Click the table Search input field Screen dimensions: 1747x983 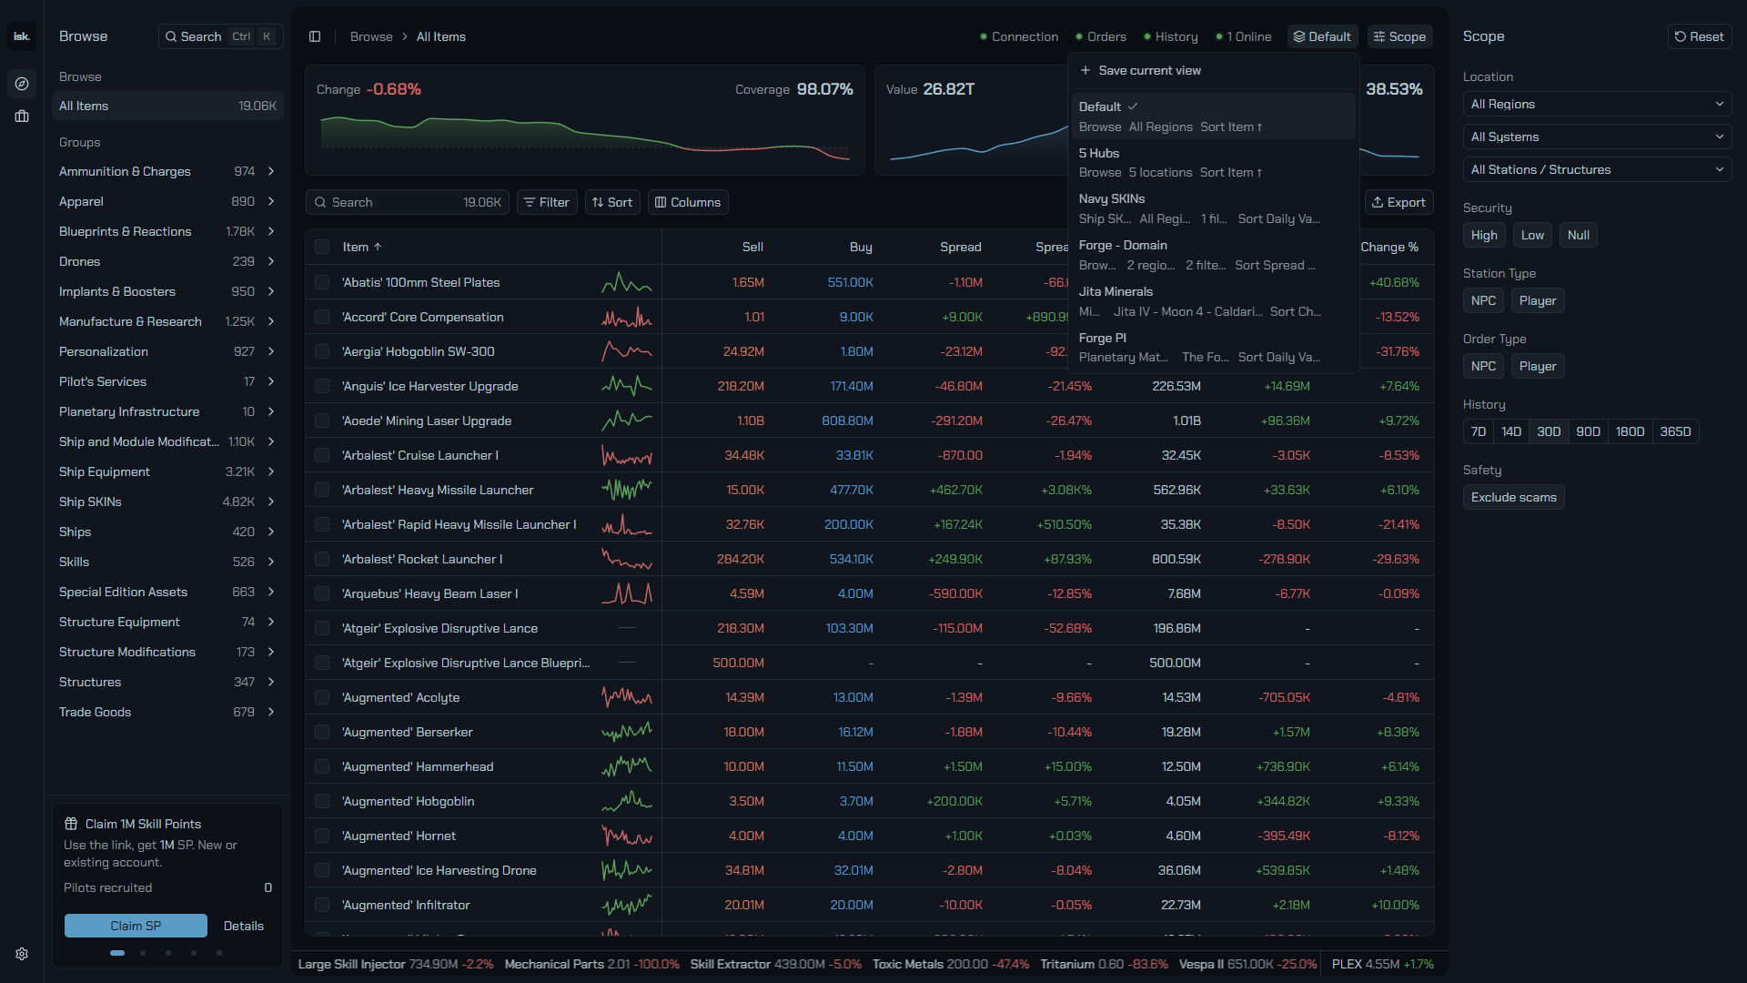click(408, 202)
